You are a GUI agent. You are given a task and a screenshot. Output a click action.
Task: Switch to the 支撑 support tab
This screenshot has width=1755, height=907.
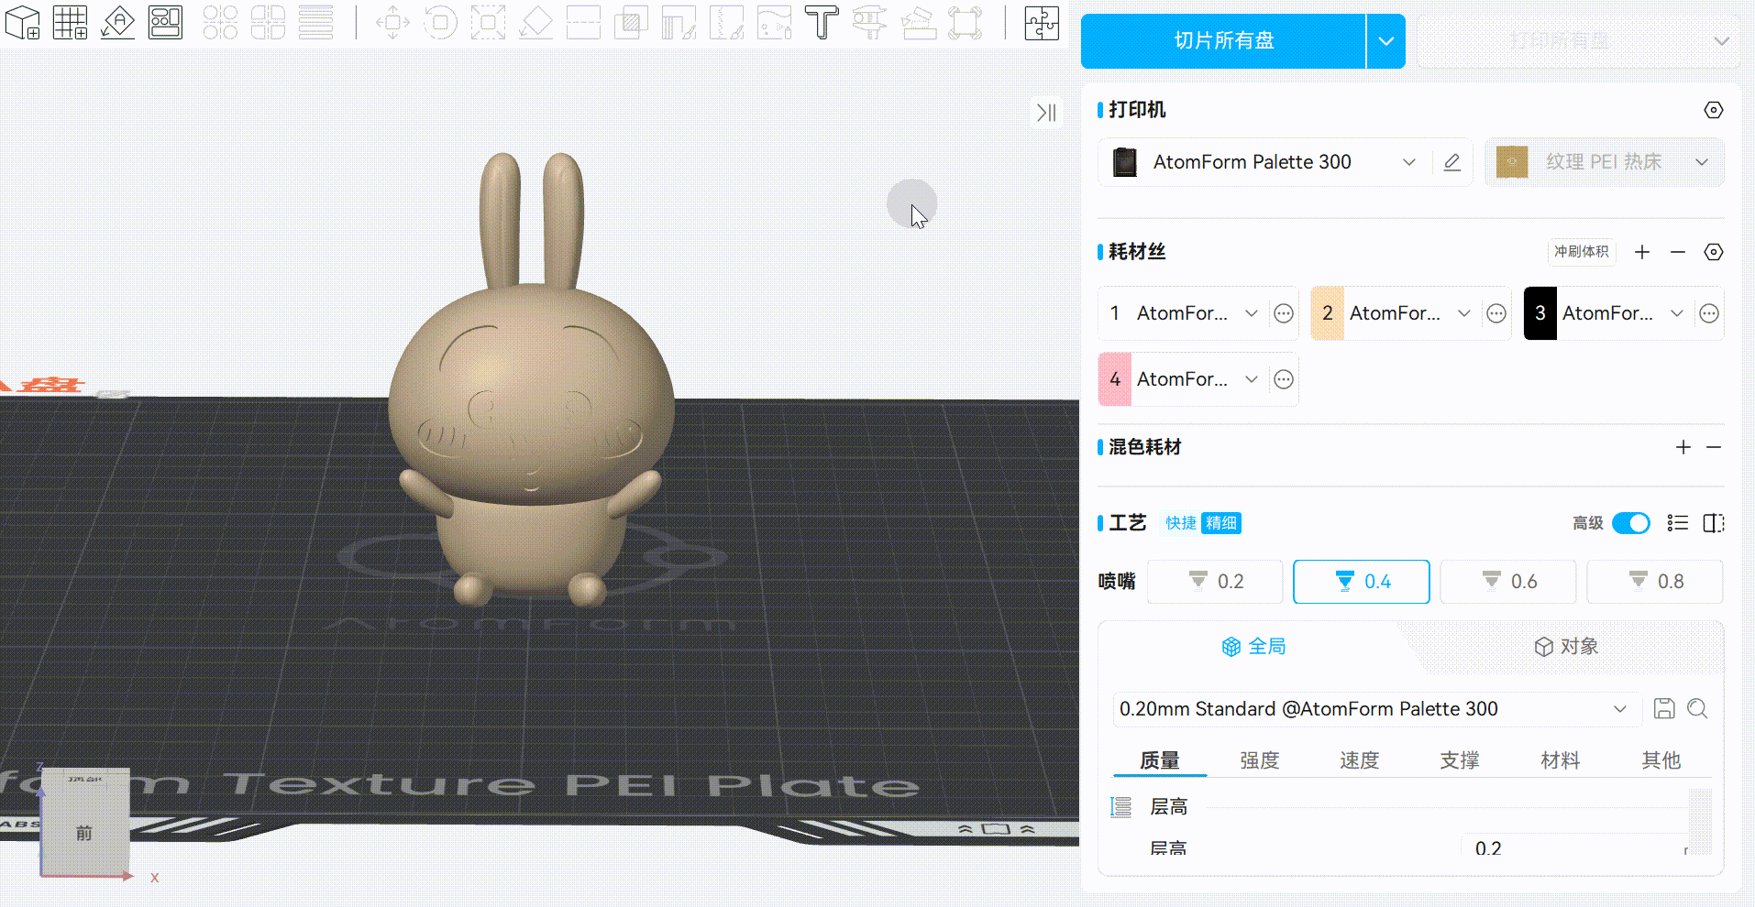pos(1460,760)
